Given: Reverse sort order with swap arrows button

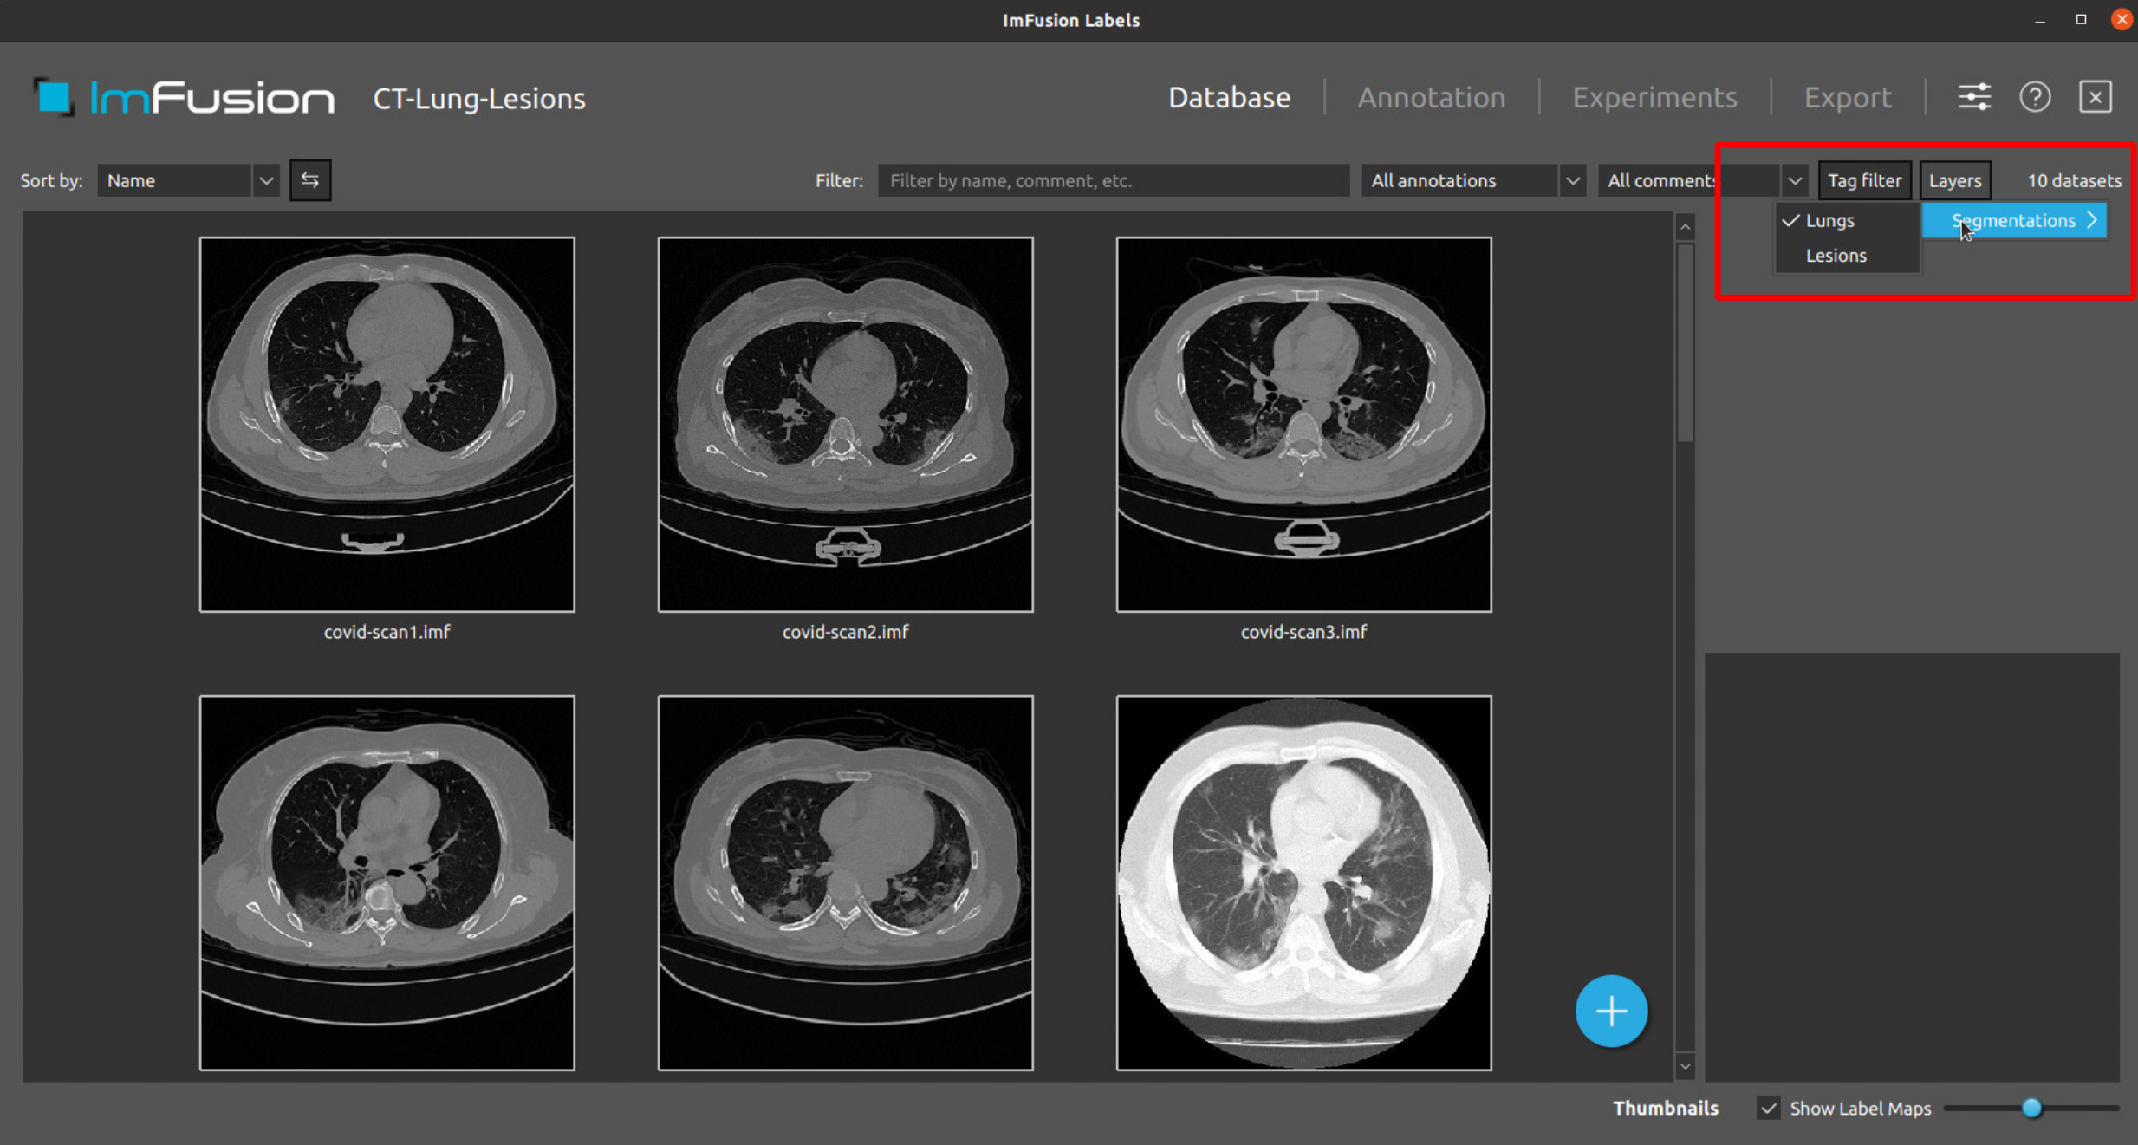Looking at the screenshot, I should click(310, 180).
